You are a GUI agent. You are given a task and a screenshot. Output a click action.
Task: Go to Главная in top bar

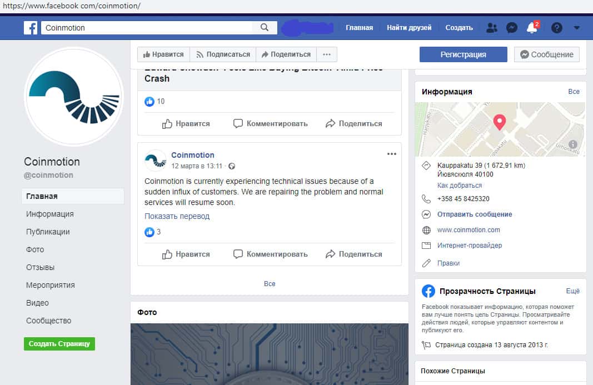coord(359,28)
